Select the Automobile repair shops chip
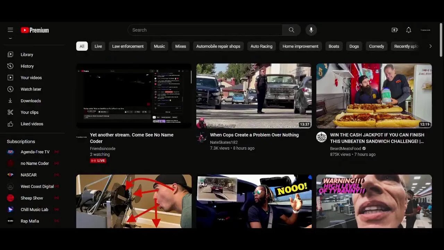 pyautogui.click(x=218, y=46)
